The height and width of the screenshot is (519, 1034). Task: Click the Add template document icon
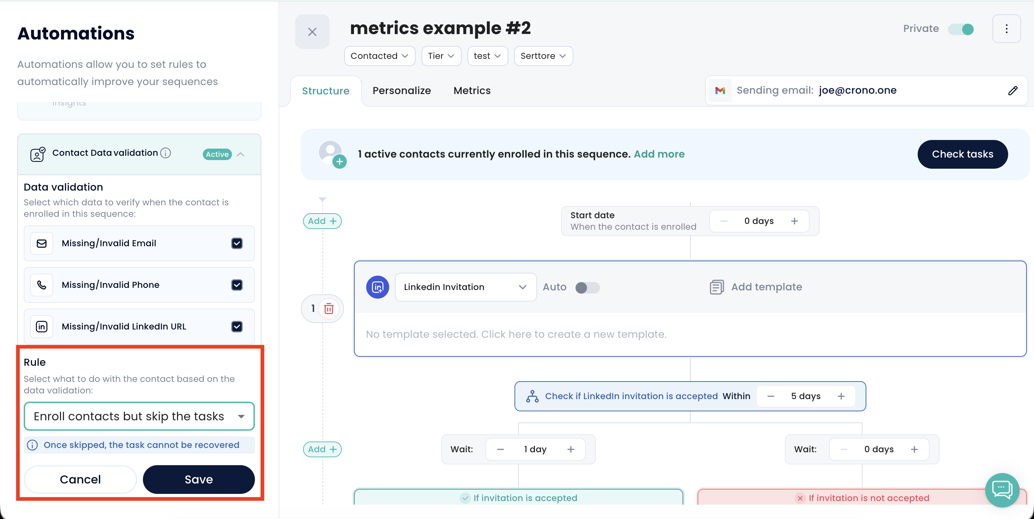(x=717, y=287)
